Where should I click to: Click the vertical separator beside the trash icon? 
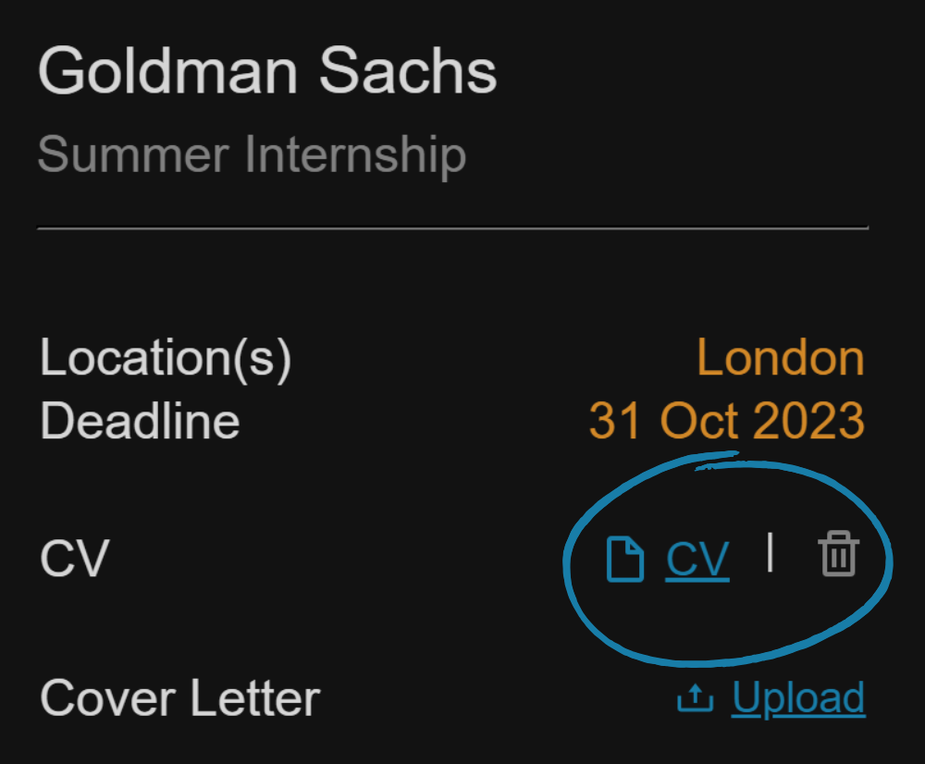(771, 554)
